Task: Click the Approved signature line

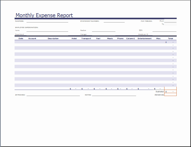Action: (53, 95)
